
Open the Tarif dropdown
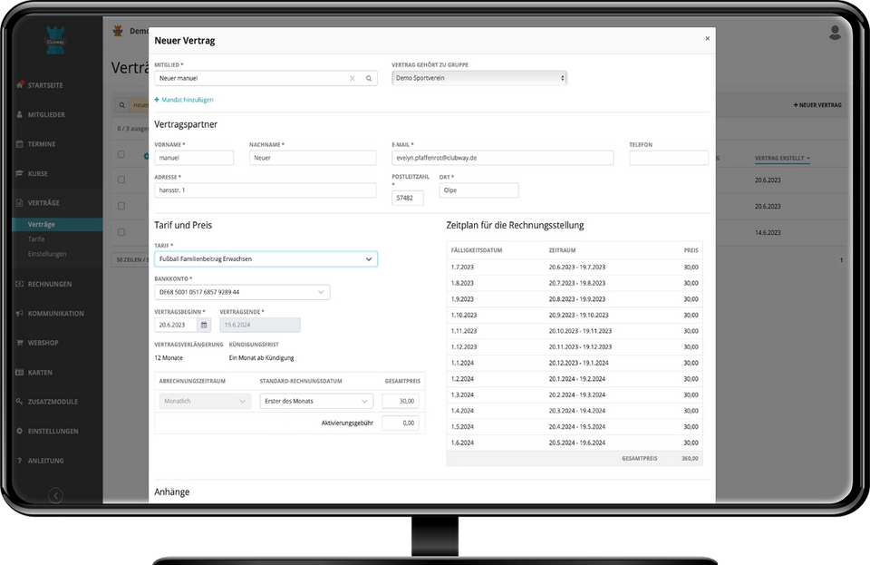pos(266,259)
